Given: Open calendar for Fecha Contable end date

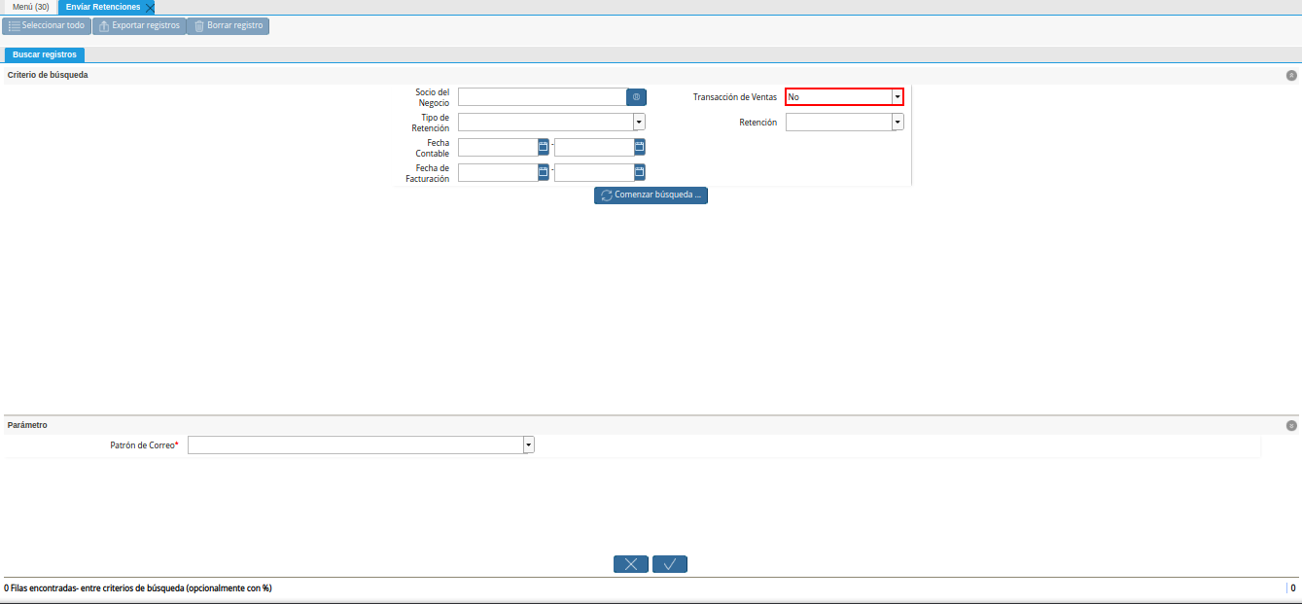Looking at the screenshot, I should tap(640, 147).
